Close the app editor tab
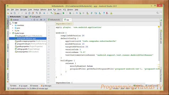This screenshot has width=169, height=95. 71,20
